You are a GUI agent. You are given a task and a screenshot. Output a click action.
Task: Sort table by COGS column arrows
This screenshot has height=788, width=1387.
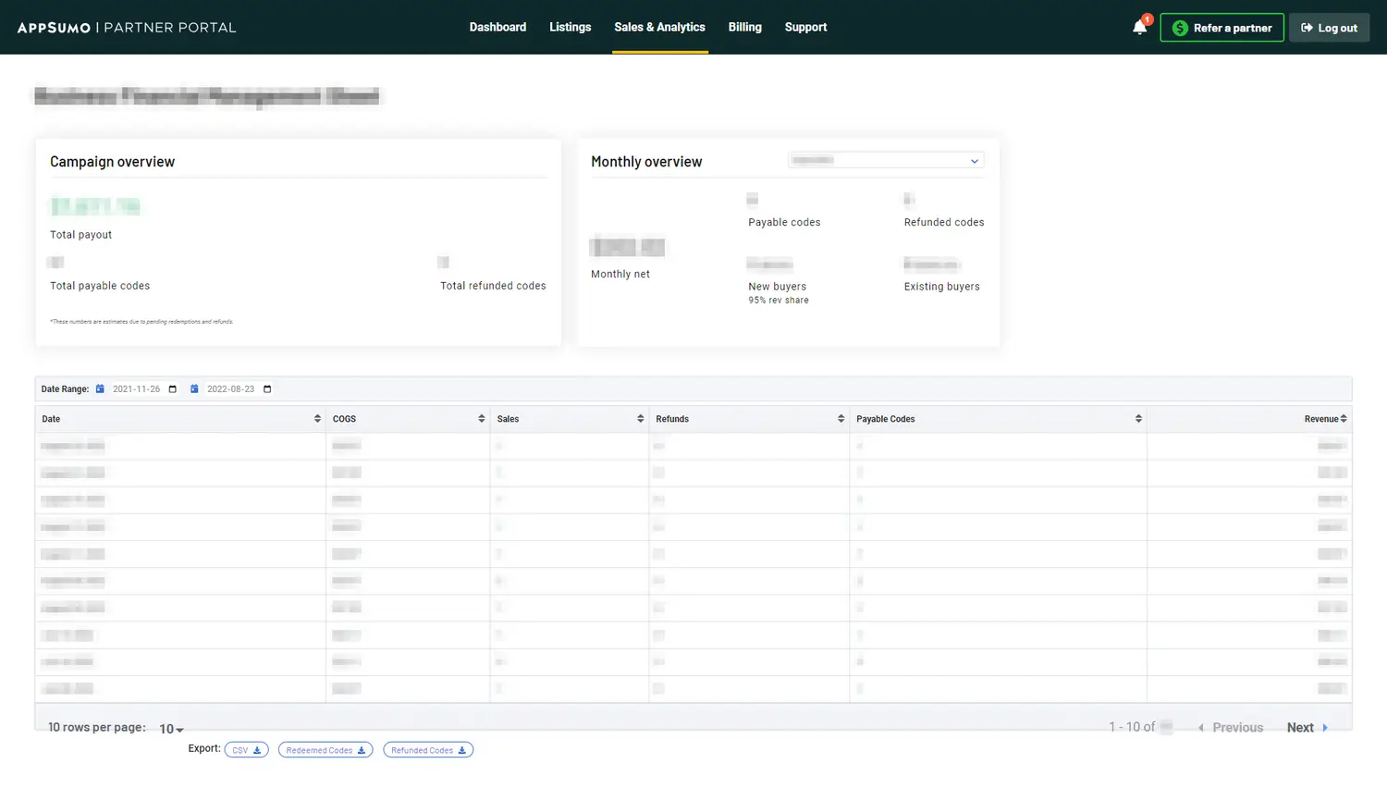coord(481,419)
